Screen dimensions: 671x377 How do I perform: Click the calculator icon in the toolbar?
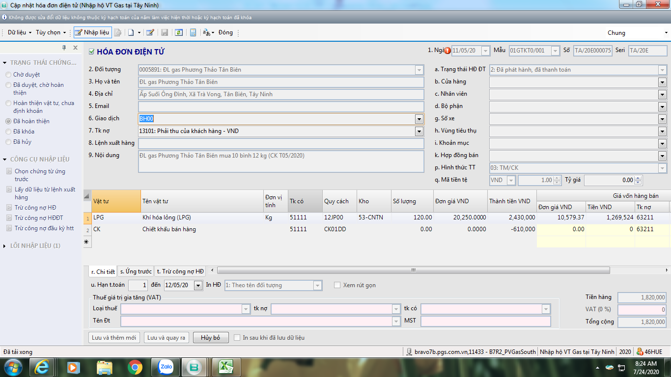[x=193, y=32]
